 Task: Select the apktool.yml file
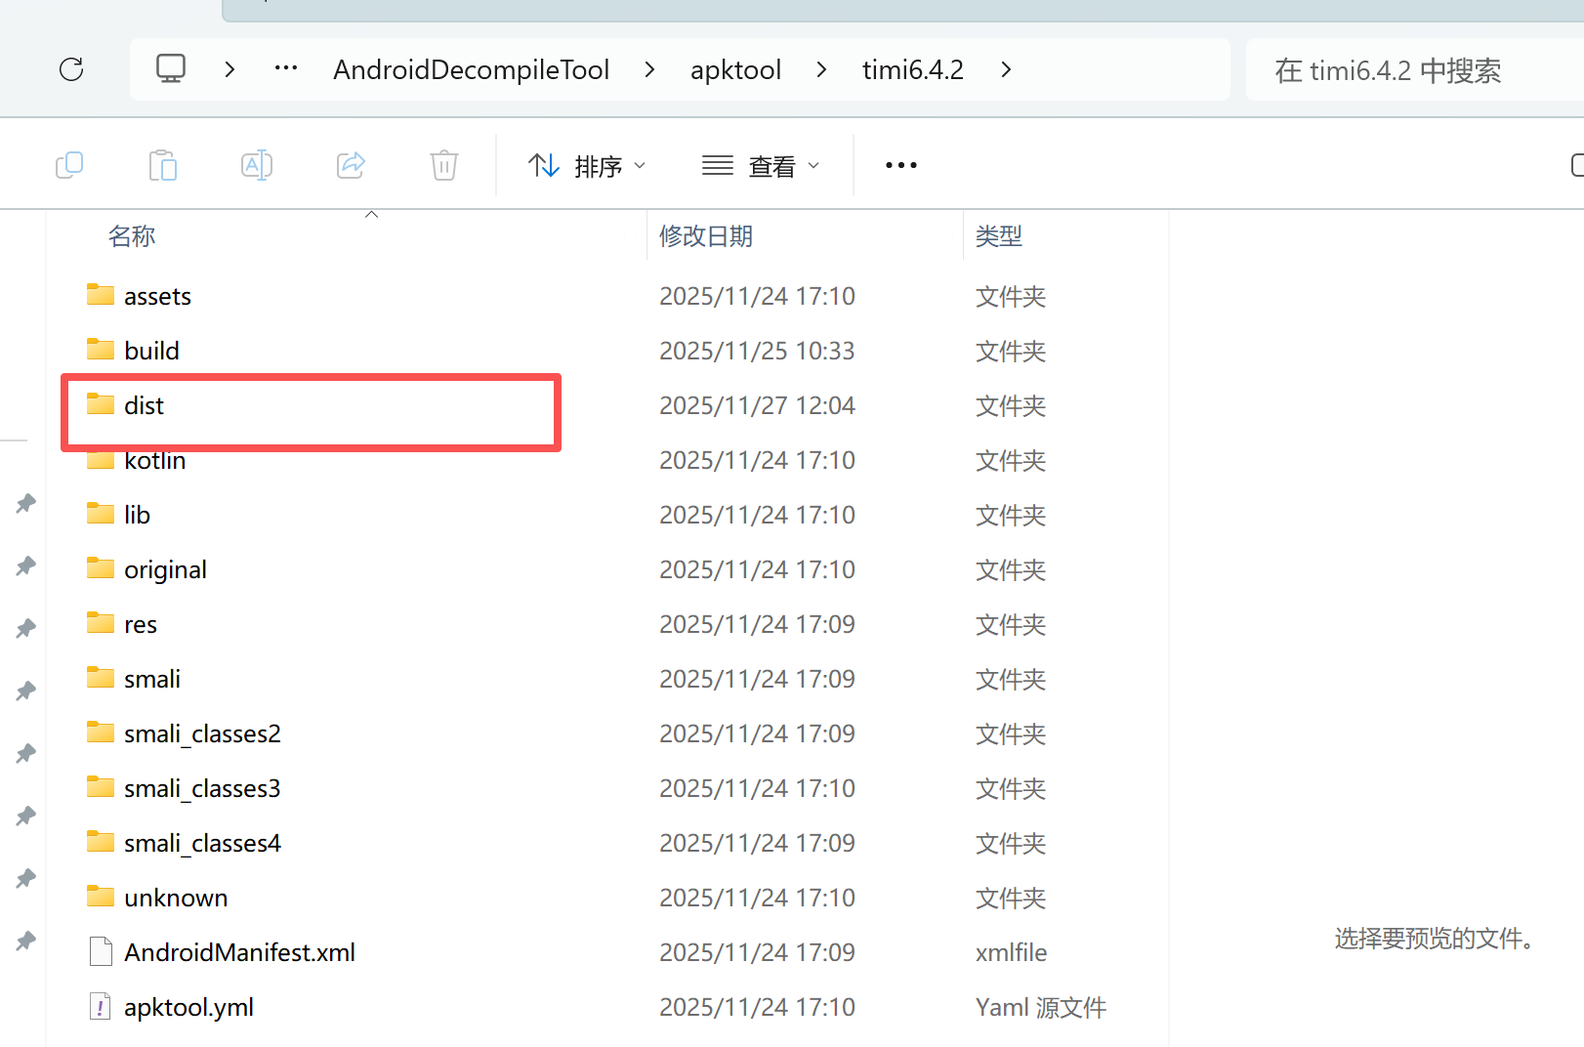click(x=188, y=1007)
